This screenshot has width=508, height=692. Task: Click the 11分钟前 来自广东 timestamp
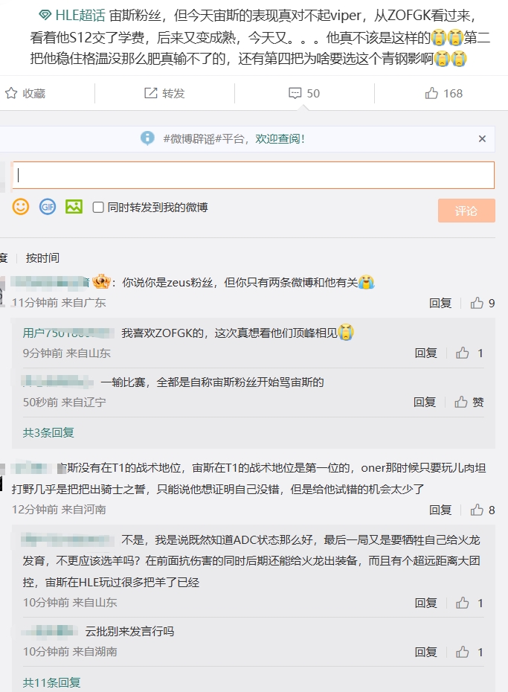(59, 303)
